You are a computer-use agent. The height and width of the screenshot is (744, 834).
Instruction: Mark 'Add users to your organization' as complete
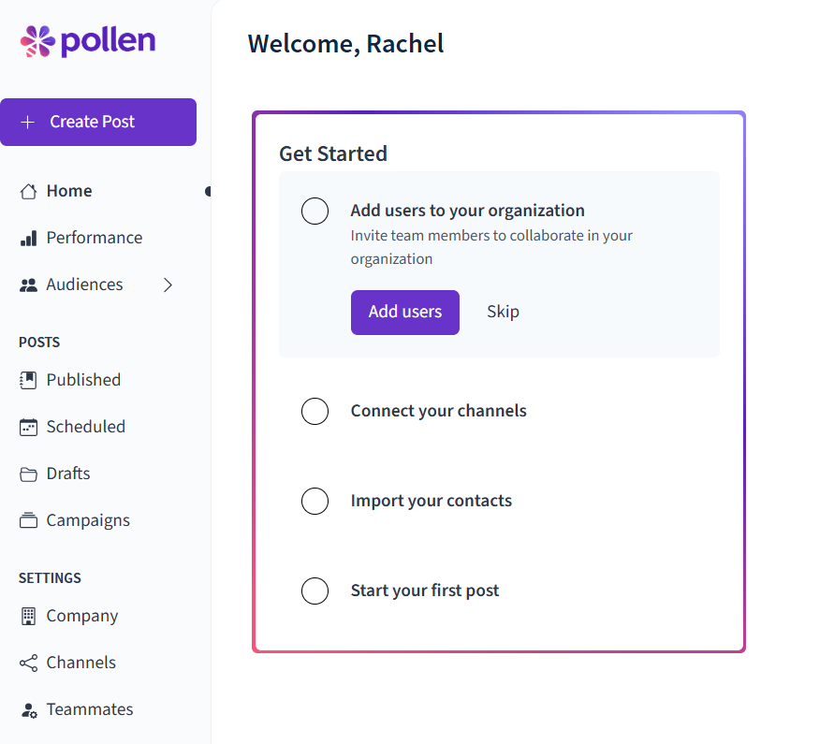click(315, 211)
